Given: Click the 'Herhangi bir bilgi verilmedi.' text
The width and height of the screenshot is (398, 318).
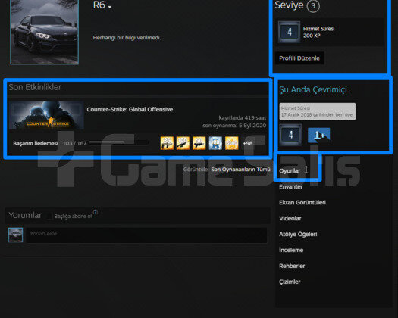Looking at the screenshot, I should 127,38.
